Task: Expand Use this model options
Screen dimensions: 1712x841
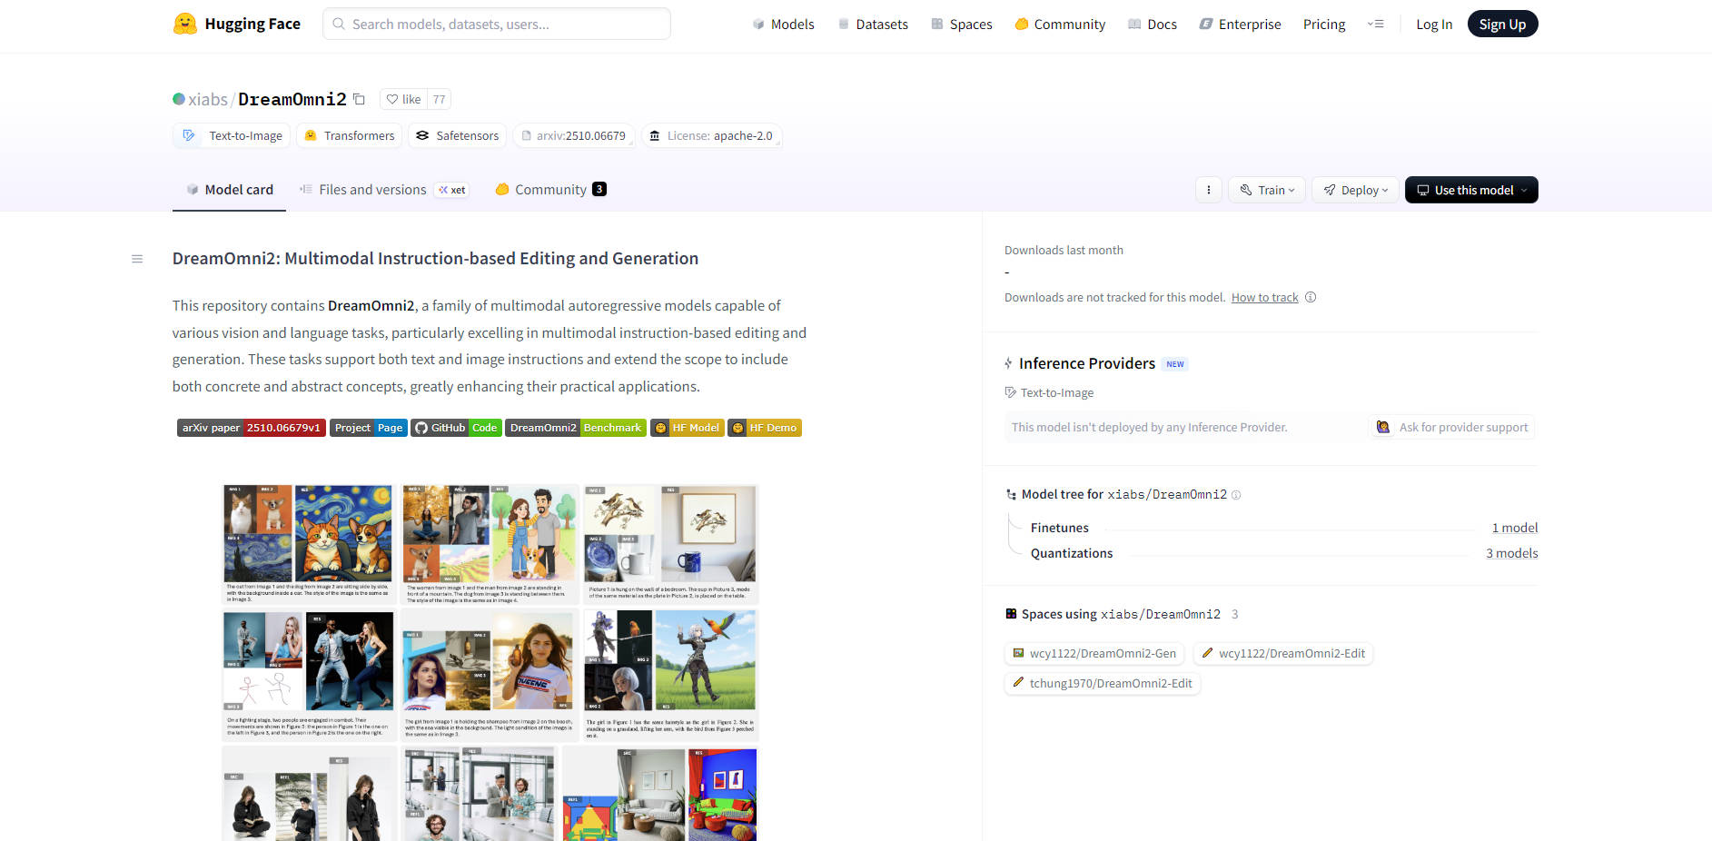Action: tap(1470, 190)
